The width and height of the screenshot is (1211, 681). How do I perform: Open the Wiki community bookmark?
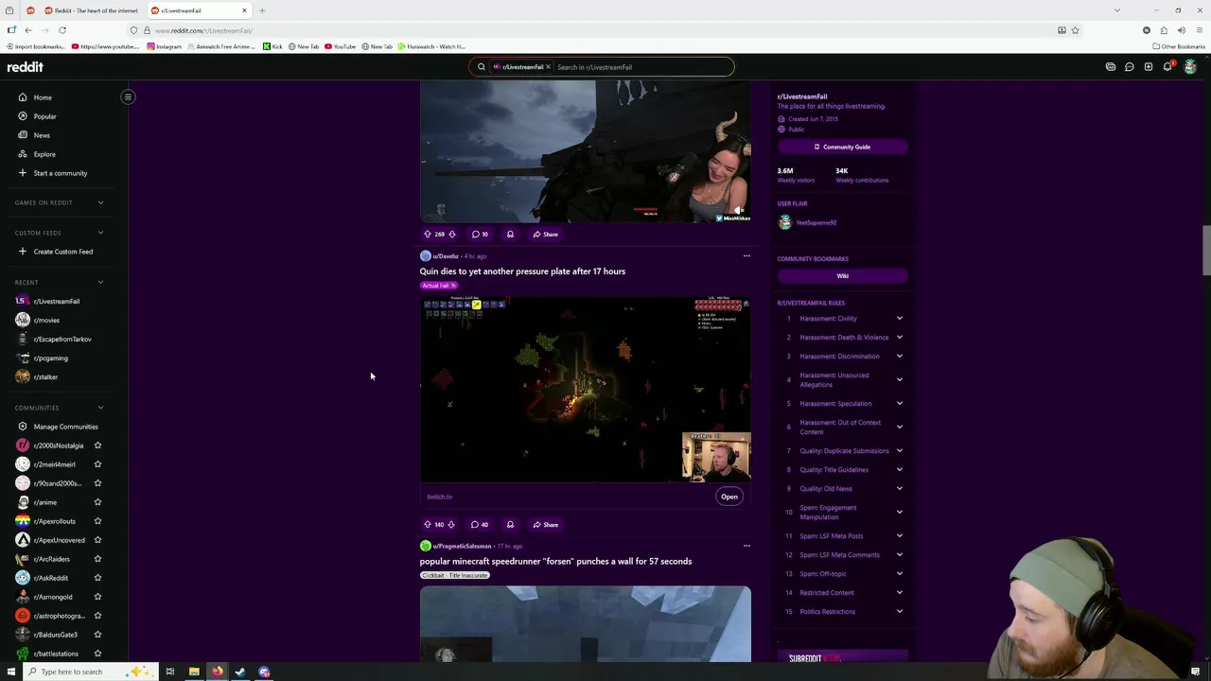point(842,276)
